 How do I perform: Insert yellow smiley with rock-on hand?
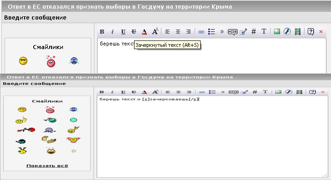tap(73, 130)
